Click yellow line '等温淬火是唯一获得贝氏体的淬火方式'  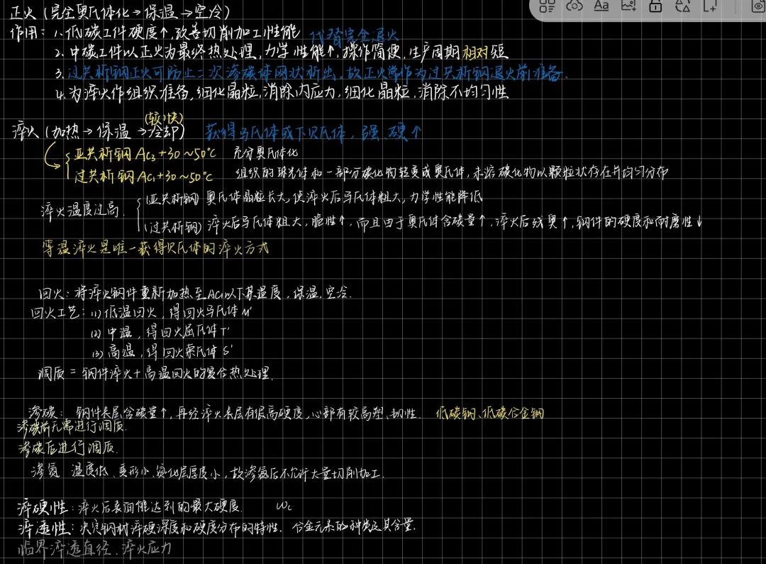(x=155, y=248)
